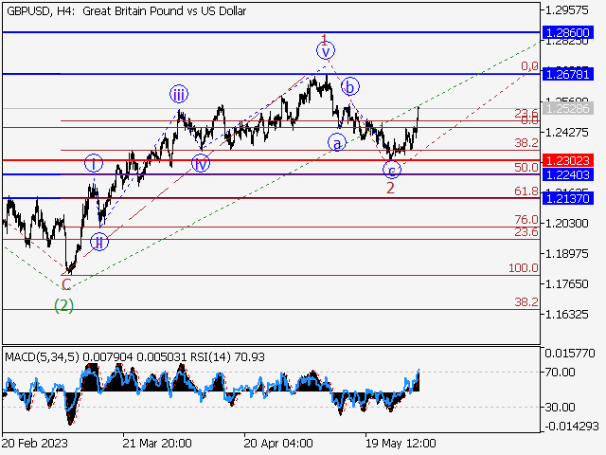Click the GBPUSD, H4 chart title text
606x455 pixels.
click(x=126, y=11)
